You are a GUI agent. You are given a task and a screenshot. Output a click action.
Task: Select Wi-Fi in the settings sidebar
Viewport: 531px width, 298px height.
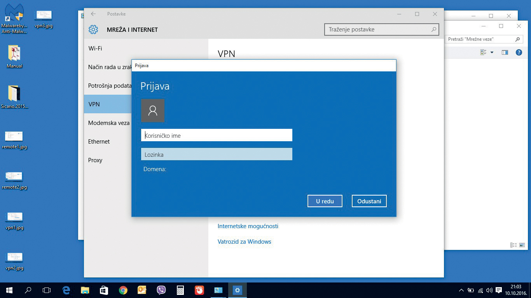click(x=95, y=49)
